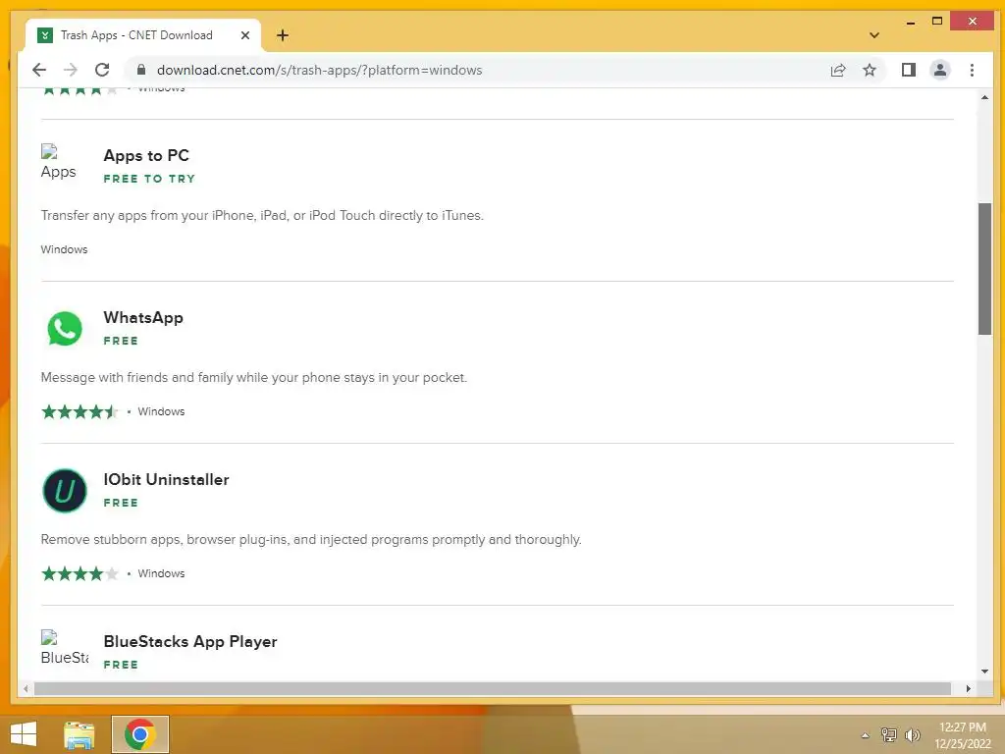The width and height of the screenshot is (1005, 754).
Task: Click the vertical scrollbar thumb
Action: click(x=984, y=269)
